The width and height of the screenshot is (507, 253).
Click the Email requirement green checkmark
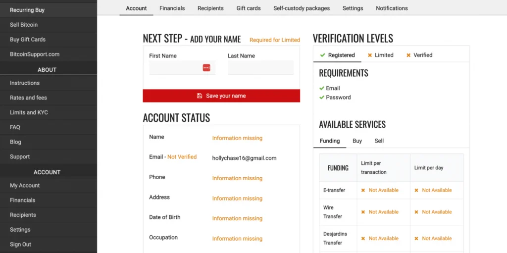322,88
